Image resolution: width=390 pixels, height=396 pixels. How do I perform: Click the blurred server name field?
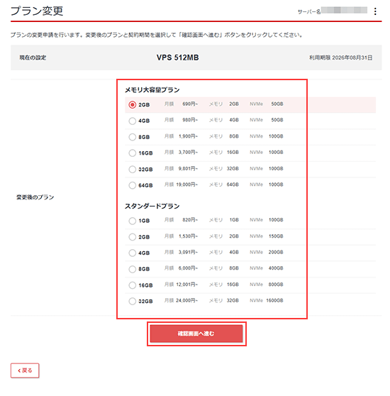344,10
